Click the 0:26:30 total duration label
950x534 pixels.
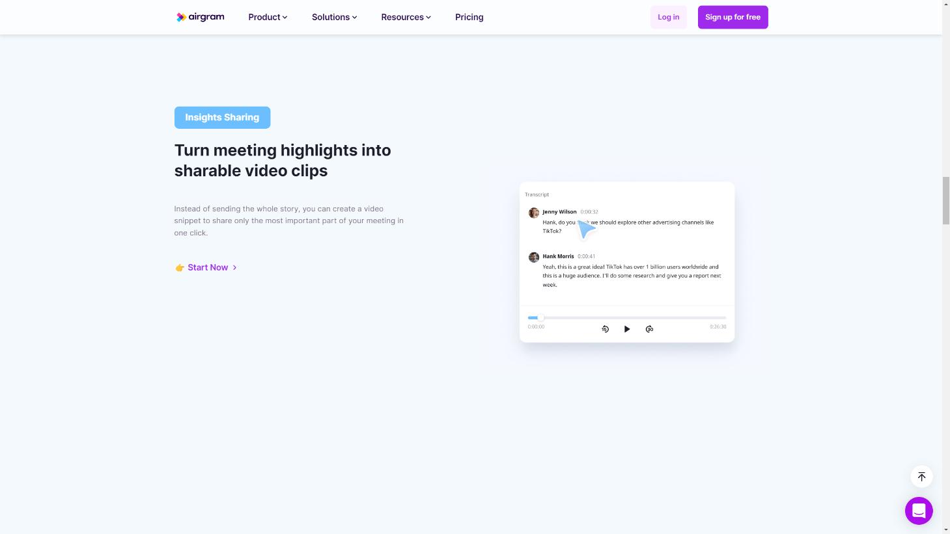[x=718, y=327]
